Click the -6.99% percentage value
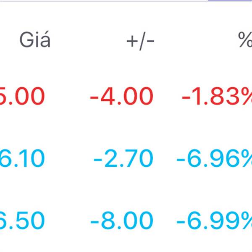Screen dimensions: 252x252 click(x=214, y=221)
